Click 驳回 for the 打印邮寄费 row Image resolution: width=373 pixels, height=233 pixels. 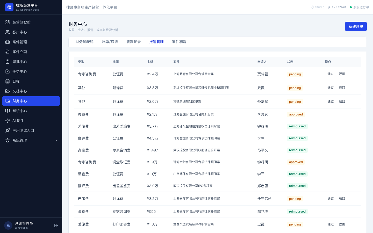342,224
